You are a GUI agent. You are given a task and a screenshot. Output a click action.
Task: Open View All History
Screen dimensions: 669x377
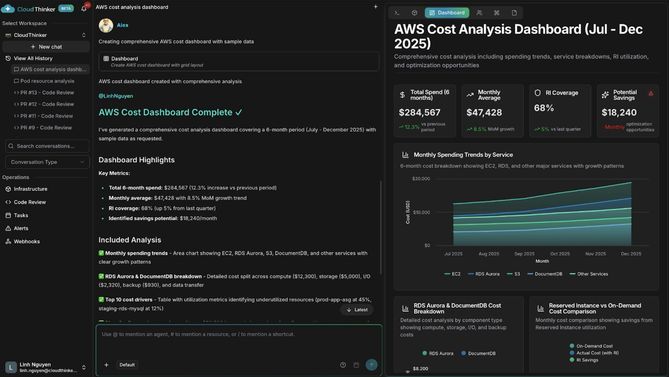tap(33, 58)
